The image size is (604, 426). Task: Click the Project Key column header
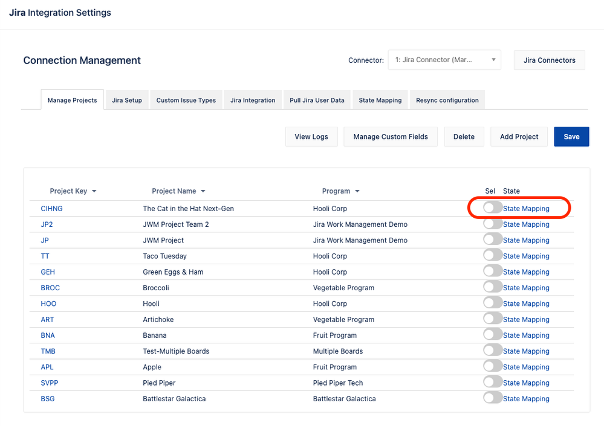[x=68, y=191]
